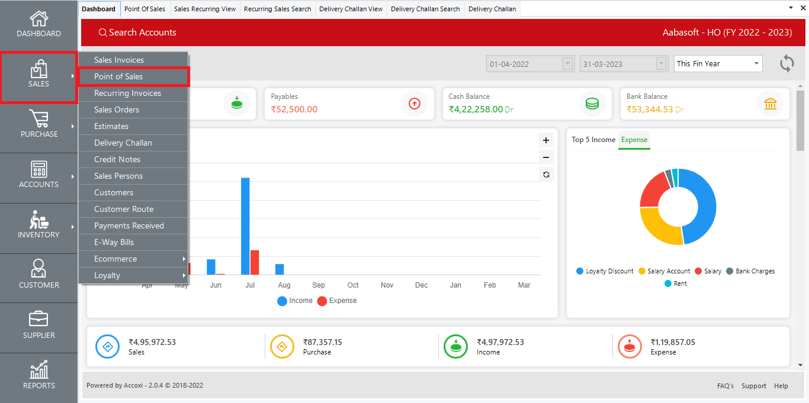Select E-Way Bills menu entry

tap(133, 242)
